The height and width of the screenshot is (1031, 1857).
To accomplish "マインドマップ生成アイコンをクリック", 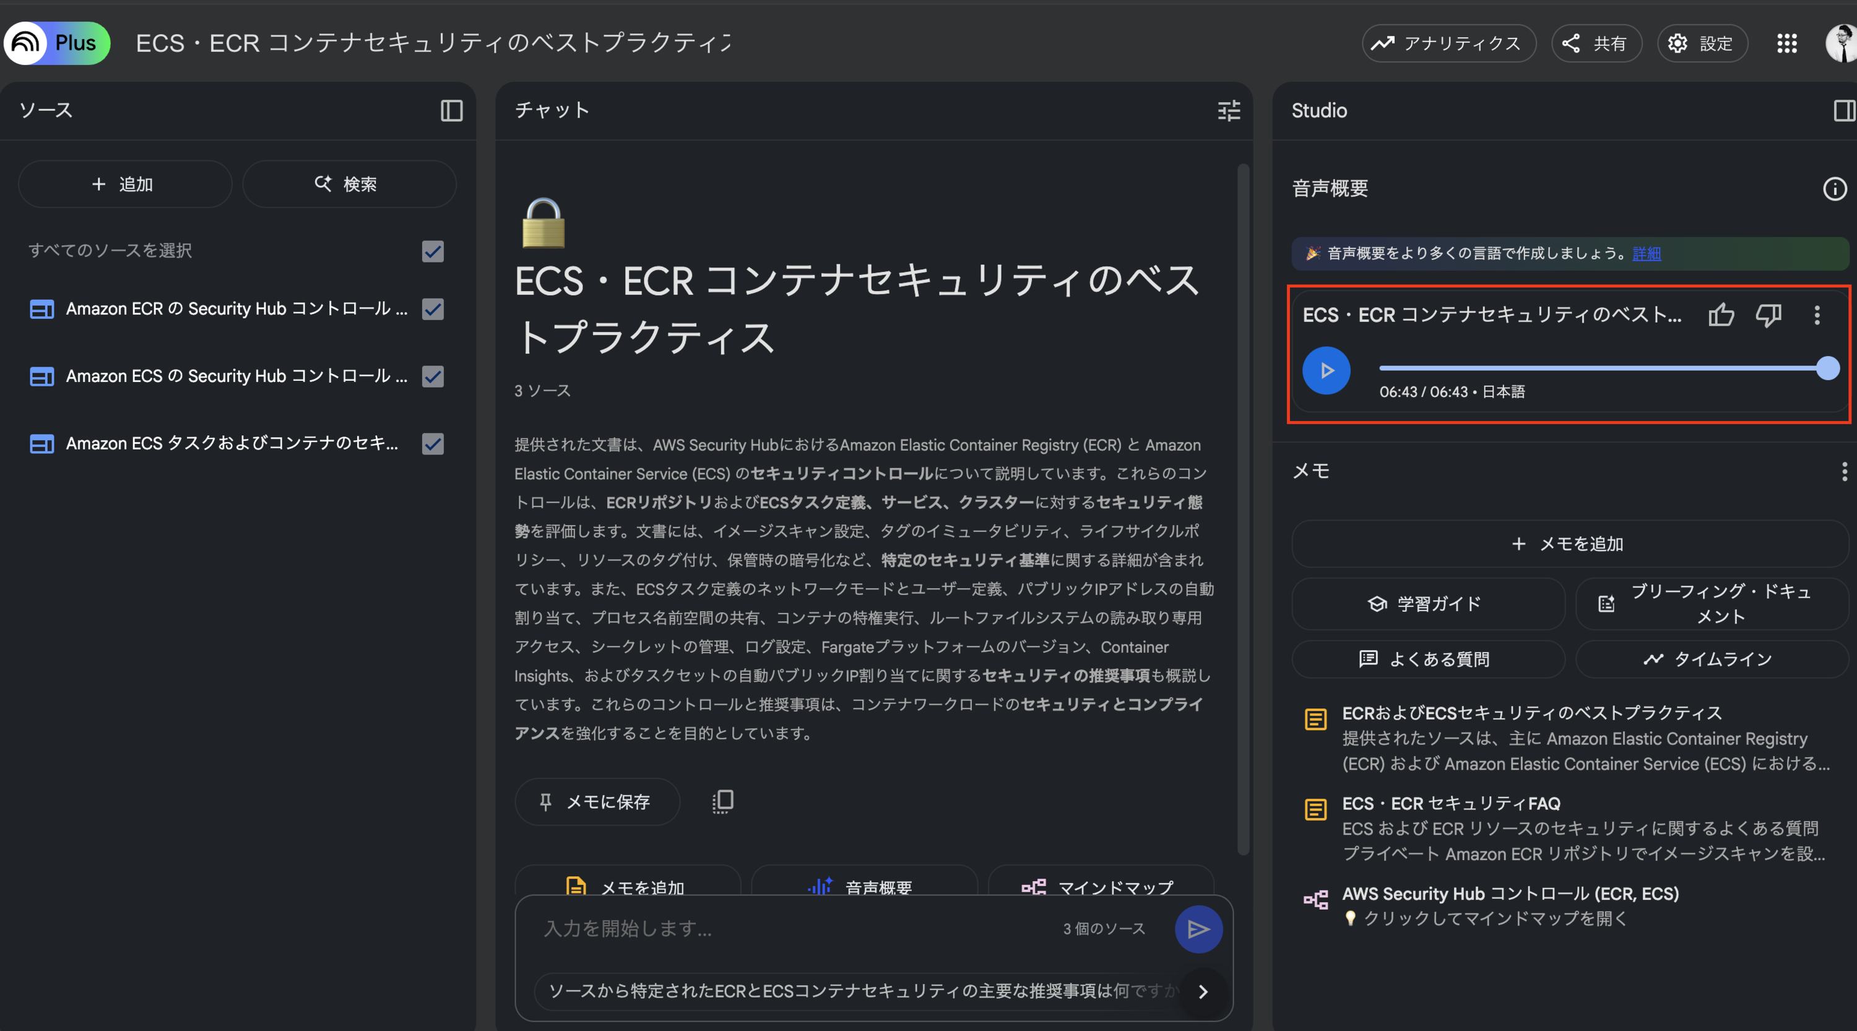I will 1035,887.
